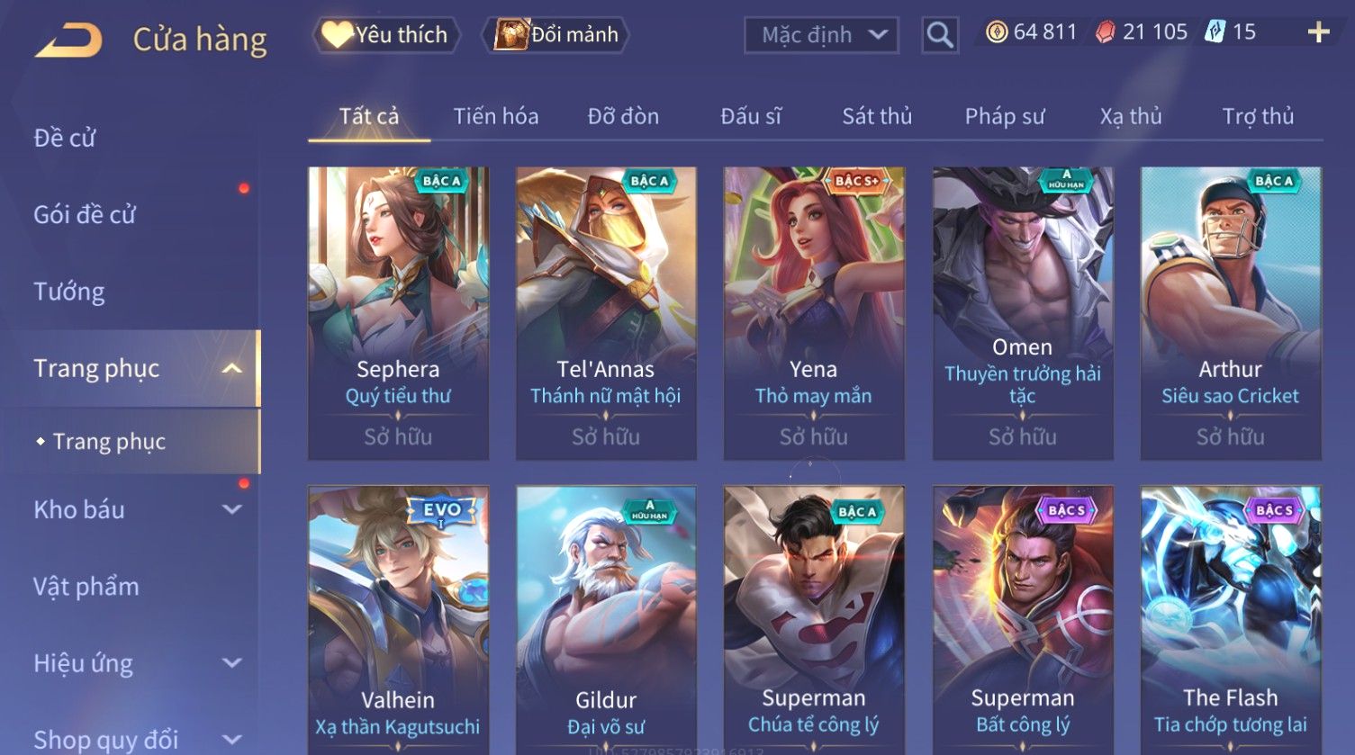Click the heart icon in Yêu thích
1355x755 pixels.
[x=337, y=35]
